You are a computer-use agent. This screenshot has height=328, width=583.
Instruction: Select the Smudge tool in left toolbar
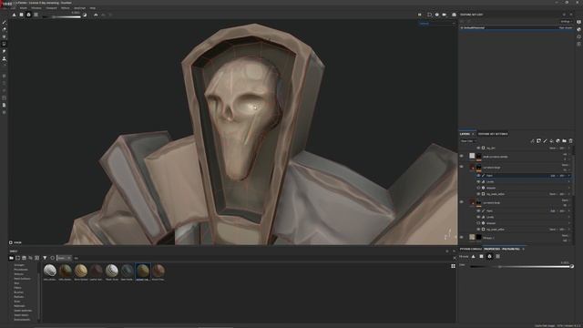tap(4, 51)
